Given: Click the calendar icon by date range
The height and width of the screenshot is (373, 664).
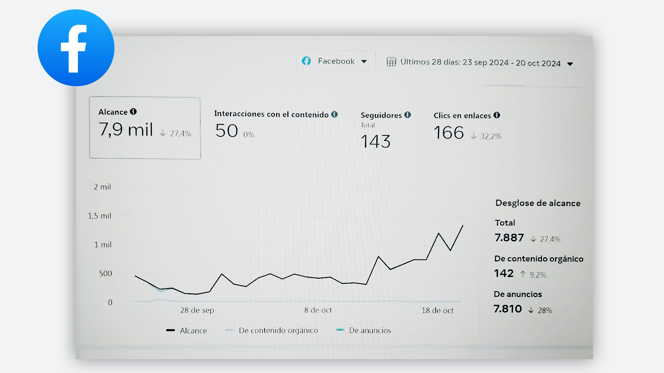Looking at the screenshot, I should [391, 62].
